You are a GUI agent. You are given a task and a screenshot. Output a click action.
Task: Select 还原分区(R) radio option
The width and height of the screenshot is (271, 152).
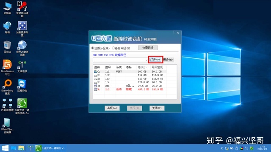101,48
